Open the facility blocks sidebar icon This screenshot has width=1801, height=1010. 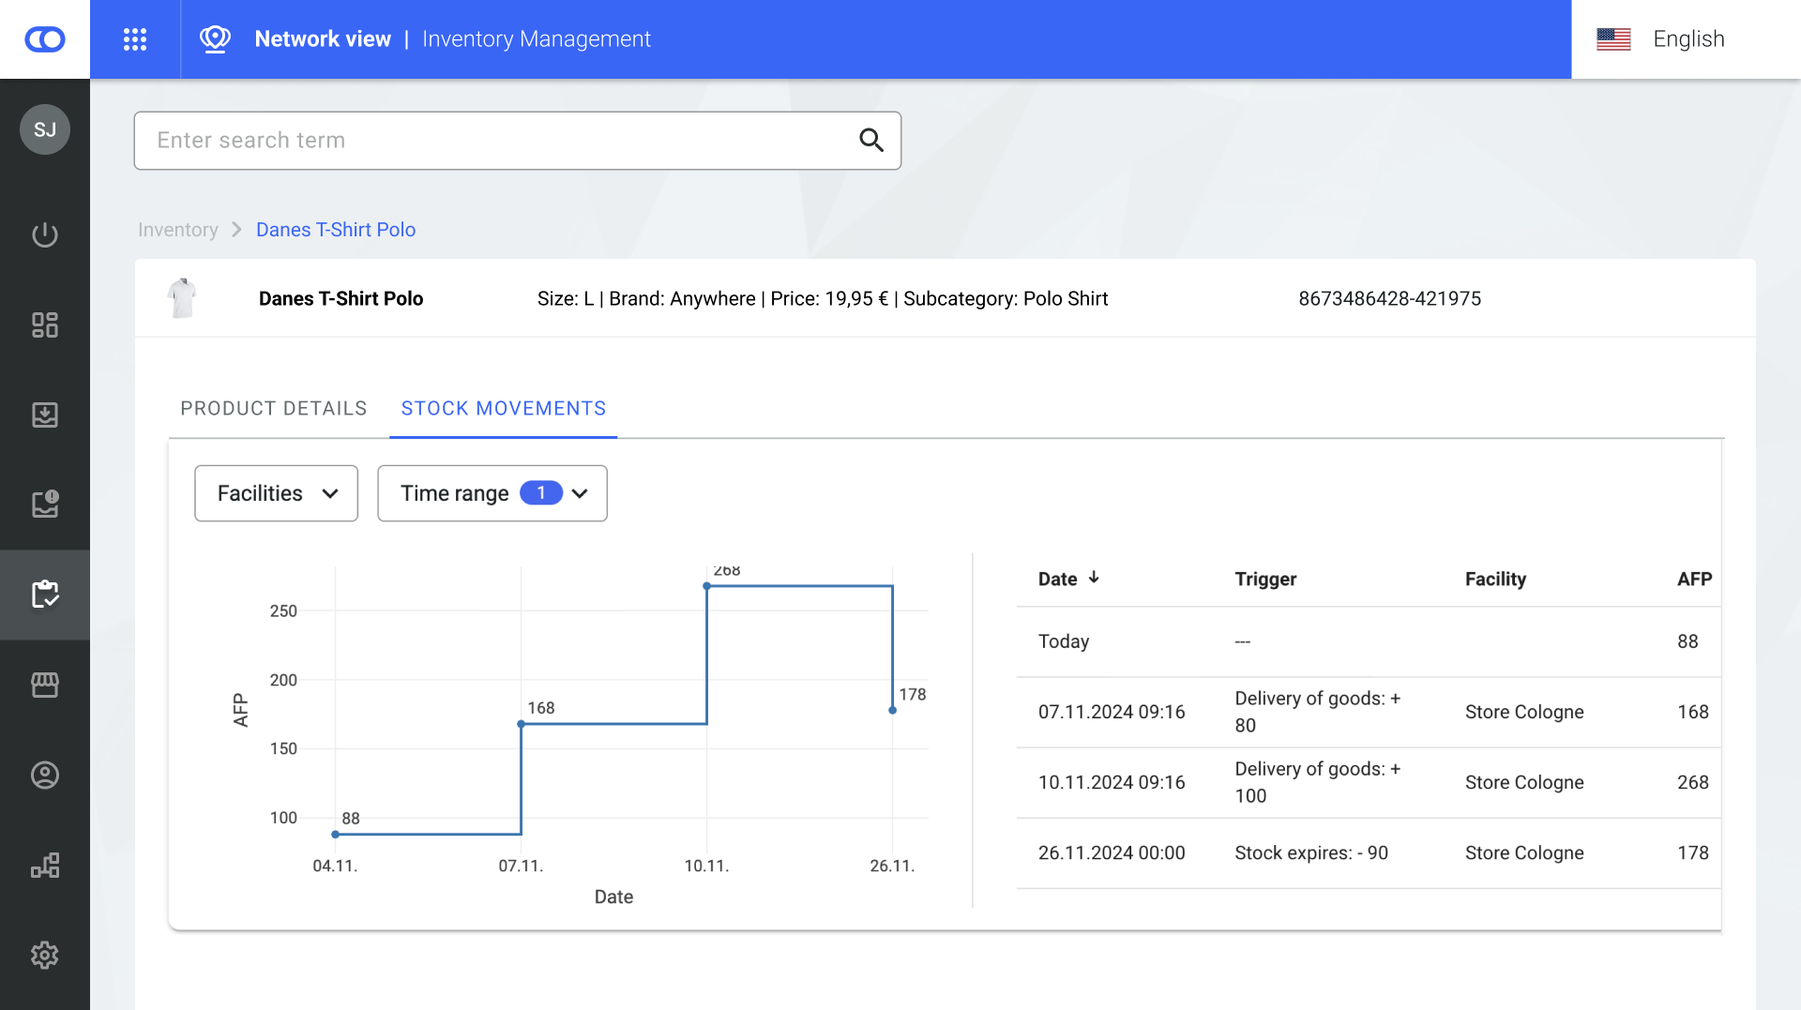(x=45, y=865)
